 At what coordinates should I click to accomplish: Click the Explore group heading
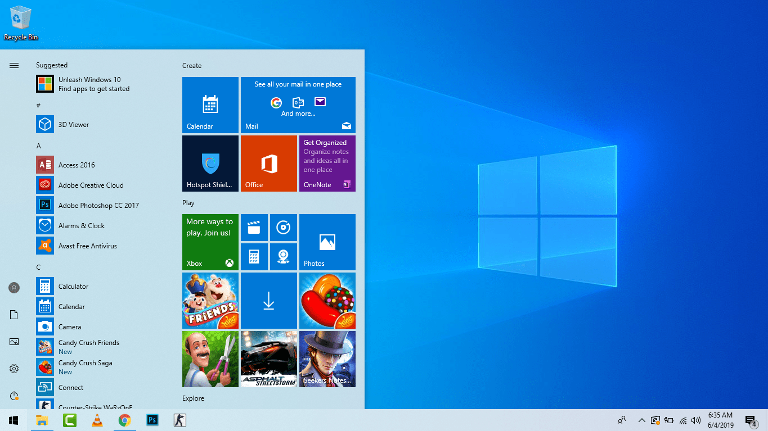point(193,398)
